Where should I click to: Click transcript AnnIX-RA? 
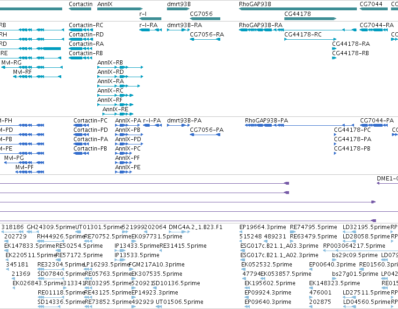point(110,81)
